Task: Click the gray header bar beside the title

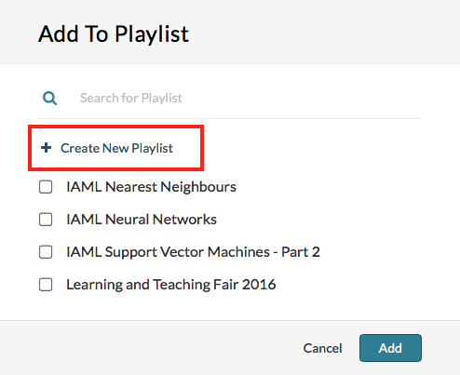Action: (323, 33)
